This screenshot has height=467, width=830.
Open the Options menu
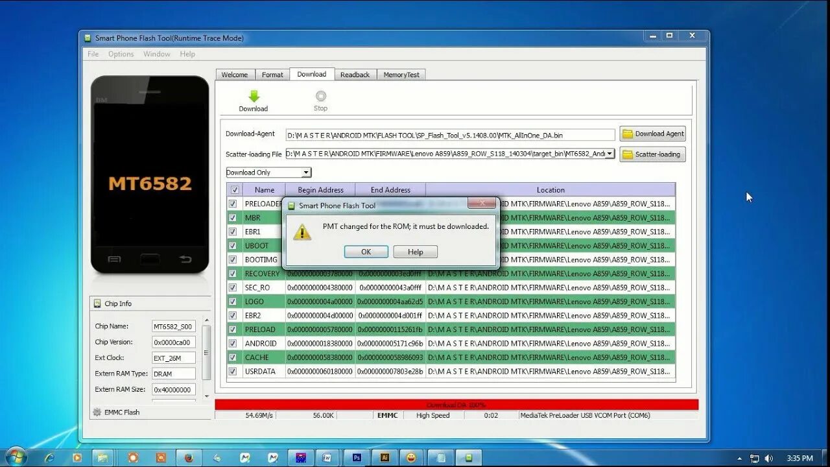click(121, 54)
